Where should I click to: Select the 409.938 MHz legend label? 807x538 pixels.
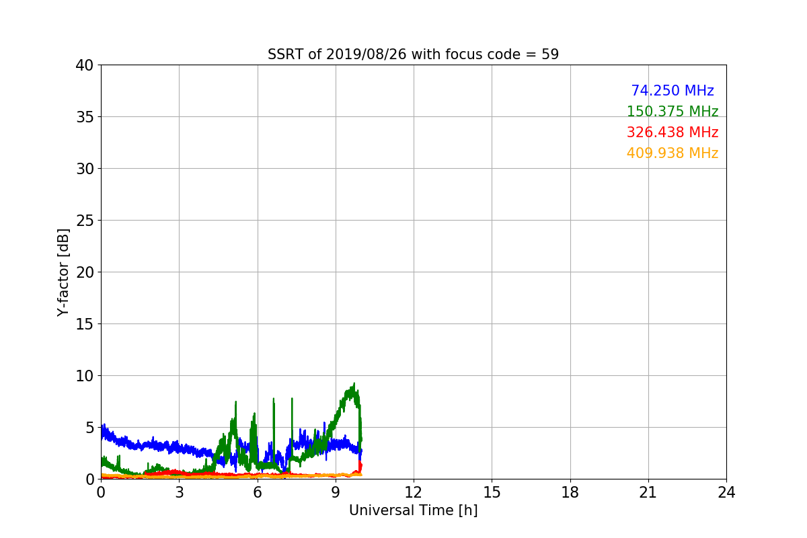[672, 153]
